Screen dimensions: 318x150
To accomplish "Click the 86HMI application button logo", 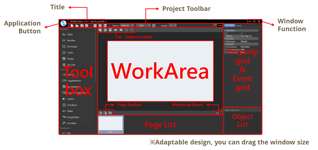I will [x=63, y=23].
